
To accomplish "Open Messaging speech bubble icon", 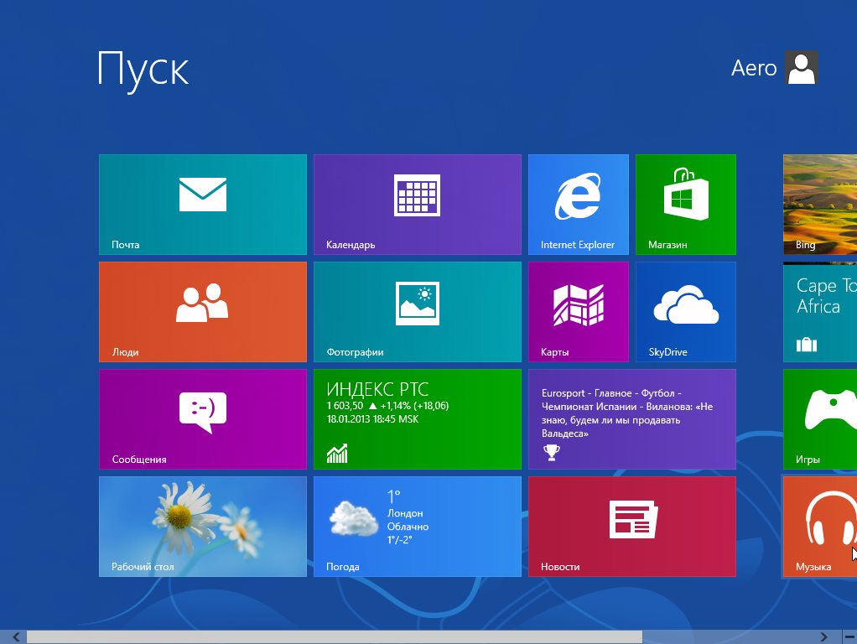I will [203, 413].
